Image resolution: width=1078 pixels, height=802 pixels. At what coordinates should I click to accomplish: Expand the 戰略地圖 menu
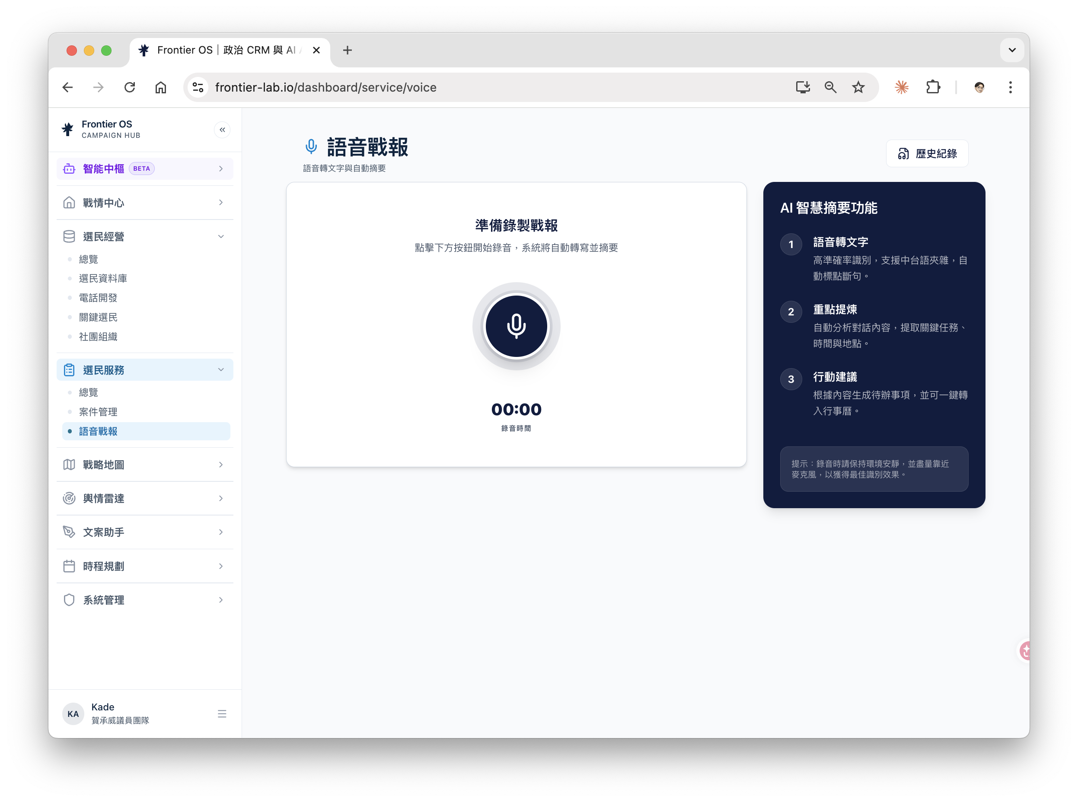coord(145,465)
